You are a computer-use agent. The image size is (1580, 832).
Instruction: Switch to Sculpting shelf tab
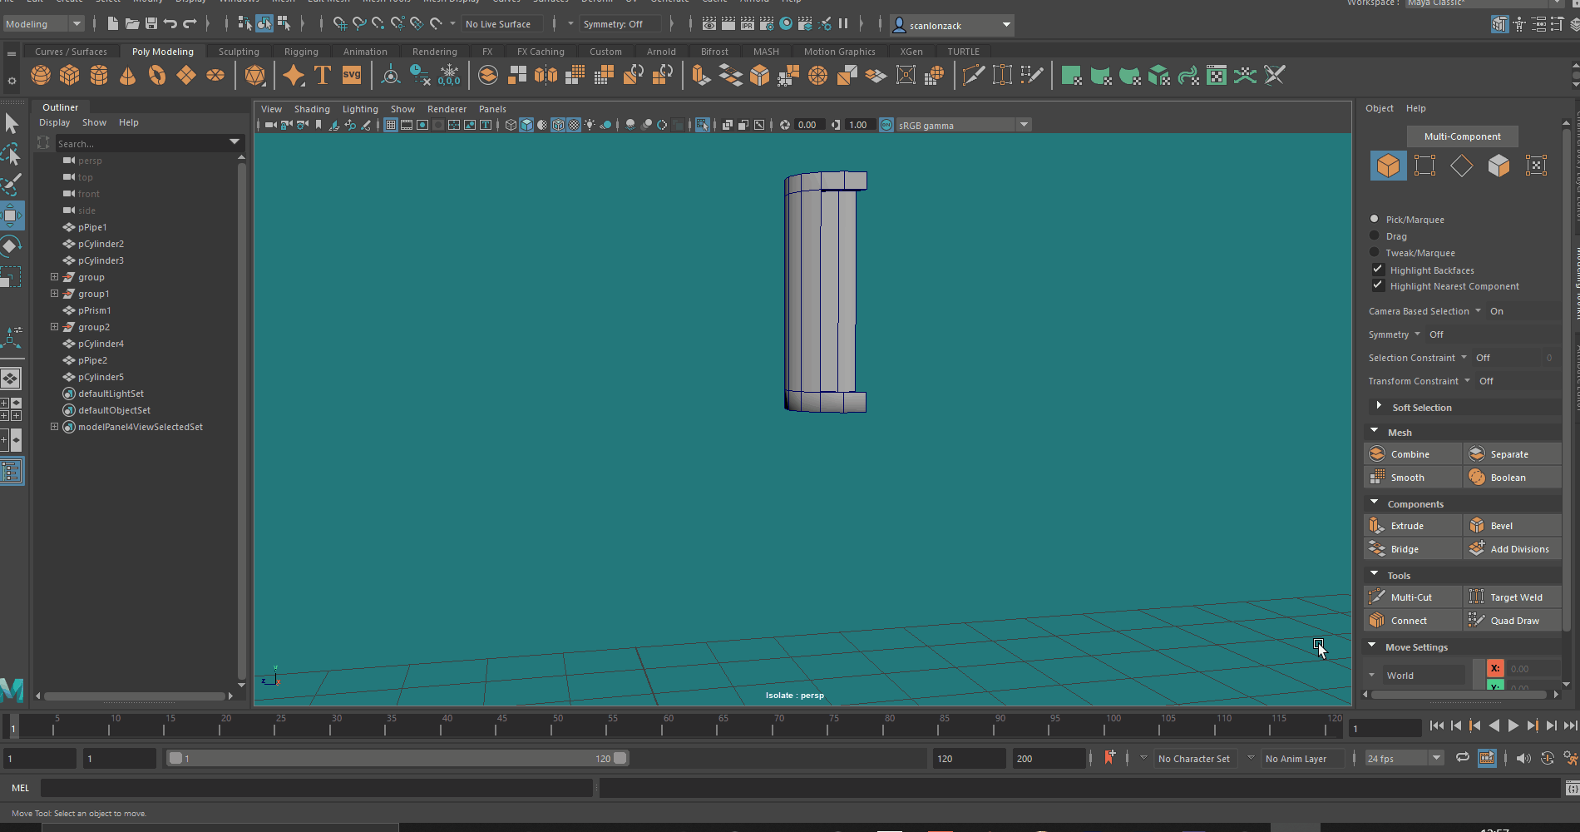(x=239, y=52)
